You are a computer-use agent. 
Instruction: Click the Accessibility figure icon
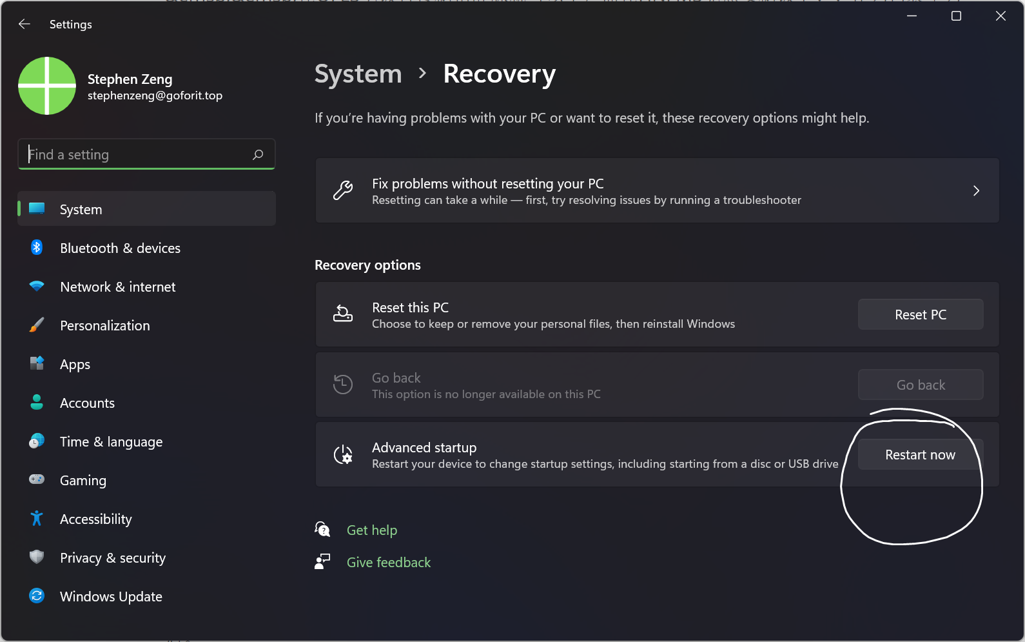click(37, 518)
